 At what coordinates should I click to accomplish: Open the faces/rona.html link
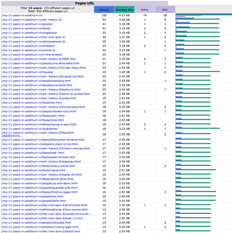33,120
